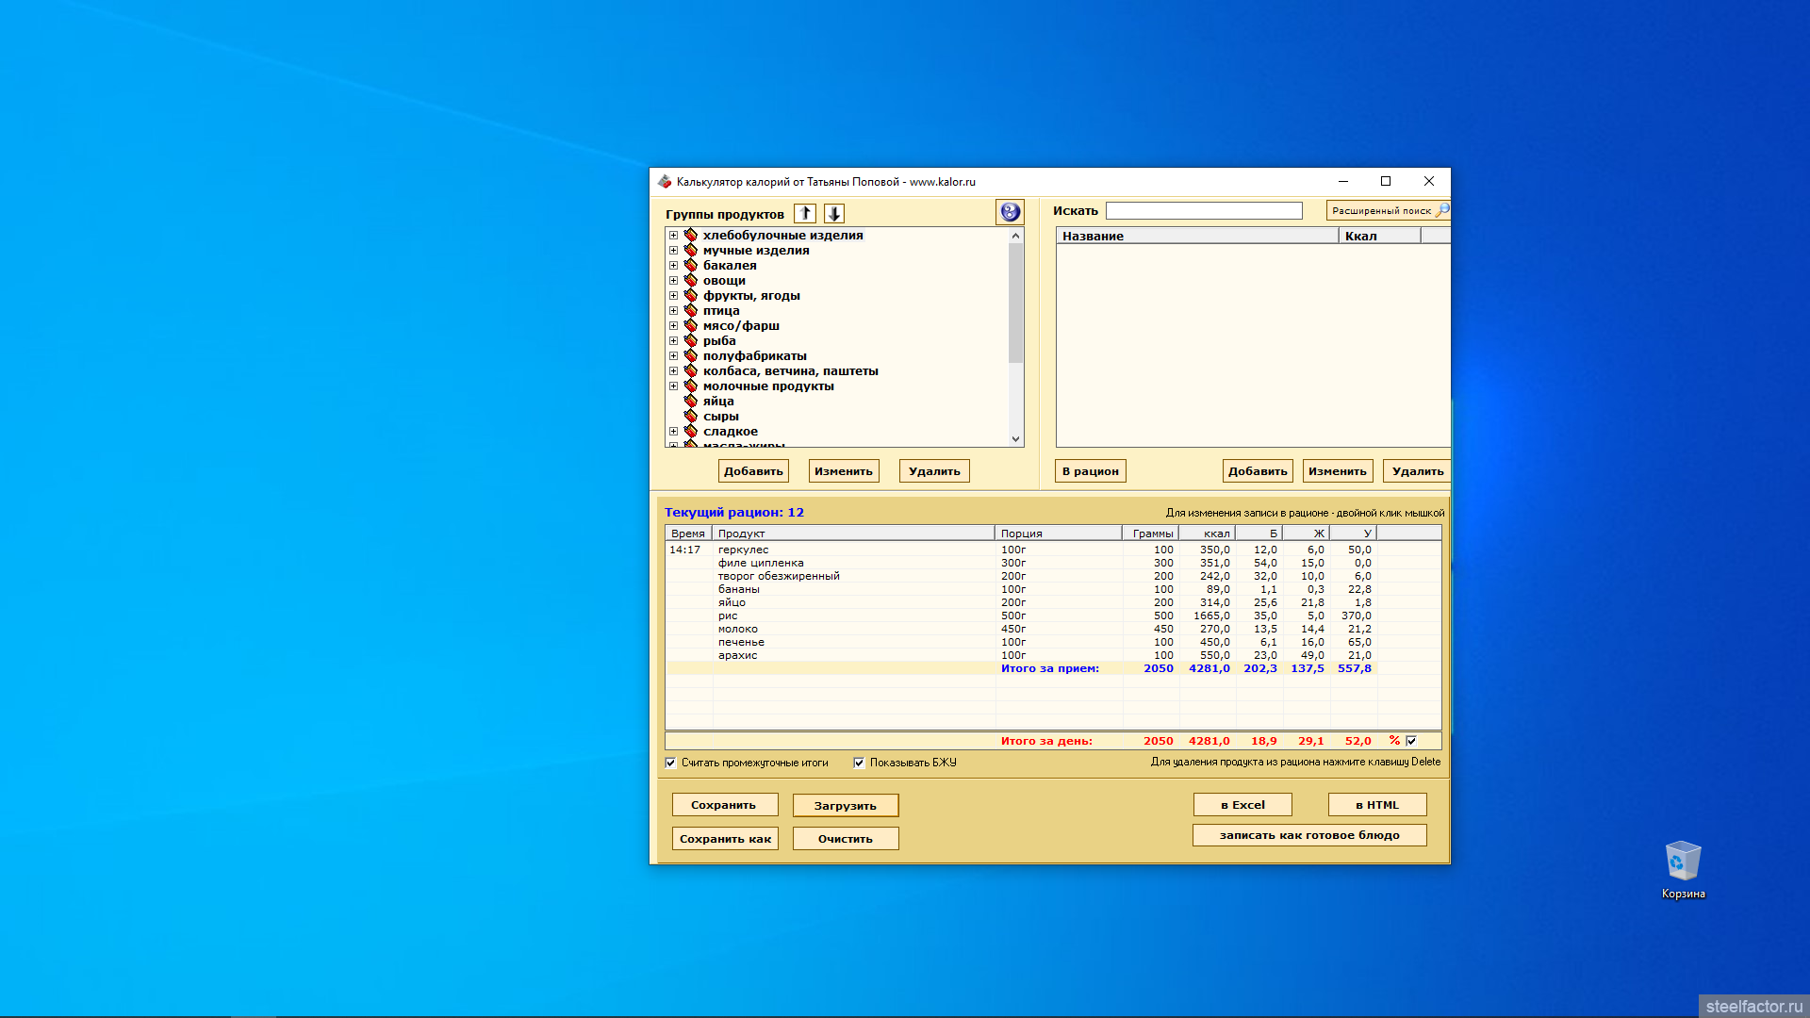Open the help question mark icon
The image size is (1810, 1018).
[1010, 212]
